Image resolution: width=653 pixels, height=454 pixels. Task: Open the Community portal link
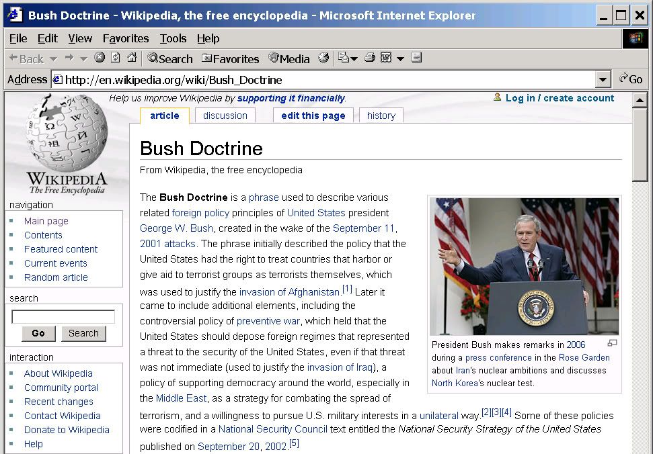click(x=61, y=388)
